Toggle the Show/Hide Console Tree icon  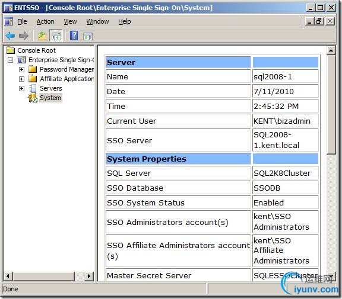pos(56,36)
